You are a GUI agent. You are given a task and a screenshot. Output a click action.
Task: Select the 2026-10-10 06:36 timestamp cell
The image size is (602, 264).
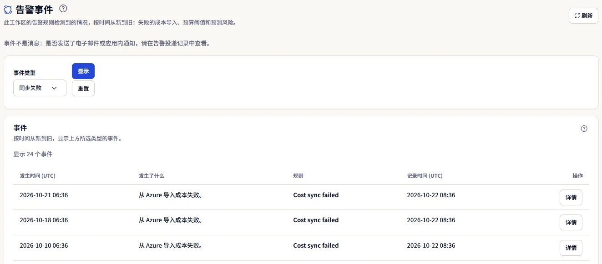click(44, 246)
